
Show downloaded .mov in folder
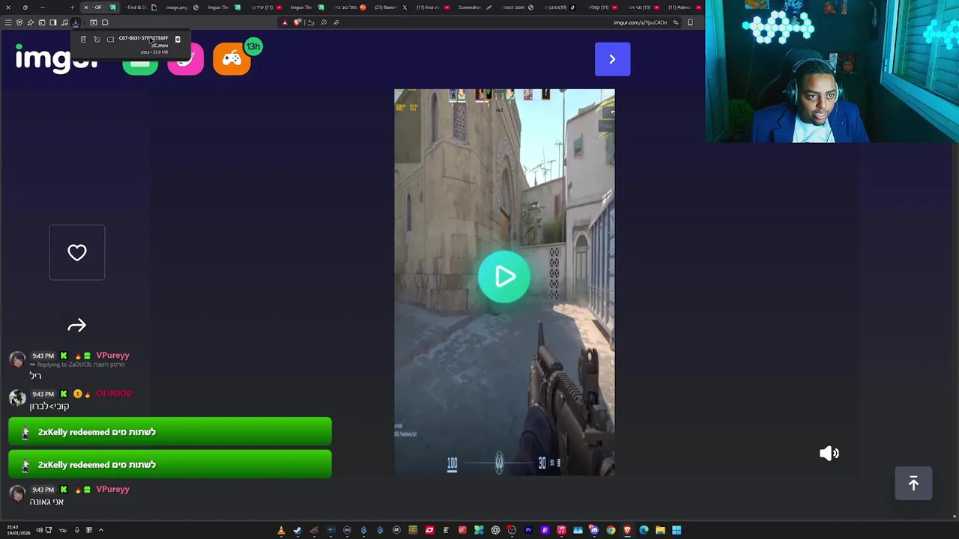(x=110, y=39)
